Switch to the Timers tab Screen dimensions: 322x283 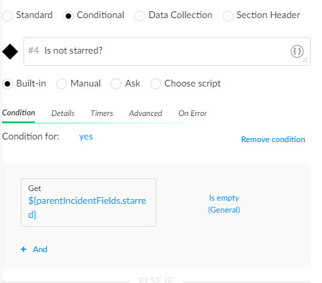[102, 113]
